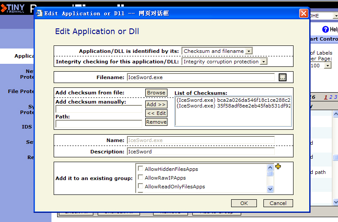Open the IDS sidebar item
Image resolution: width=338 pixels, height=222 pixels.
(27, 127)
